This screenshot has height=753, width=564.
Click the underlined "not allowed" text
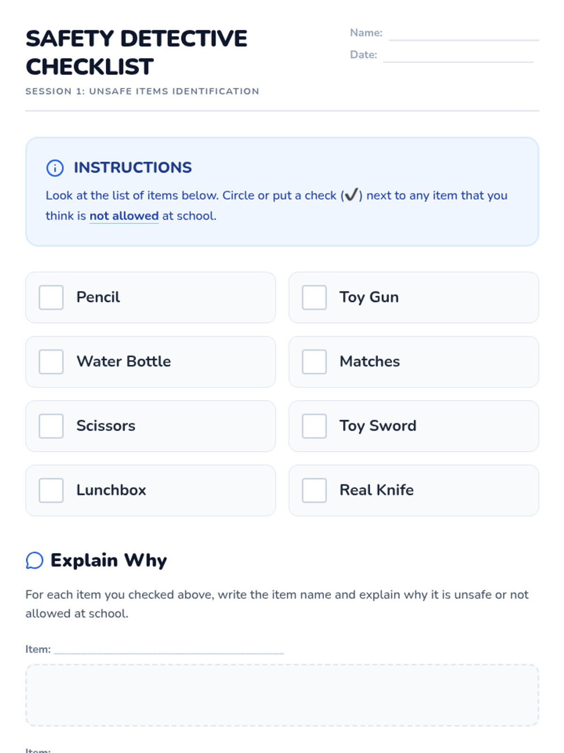pos(124,216)
